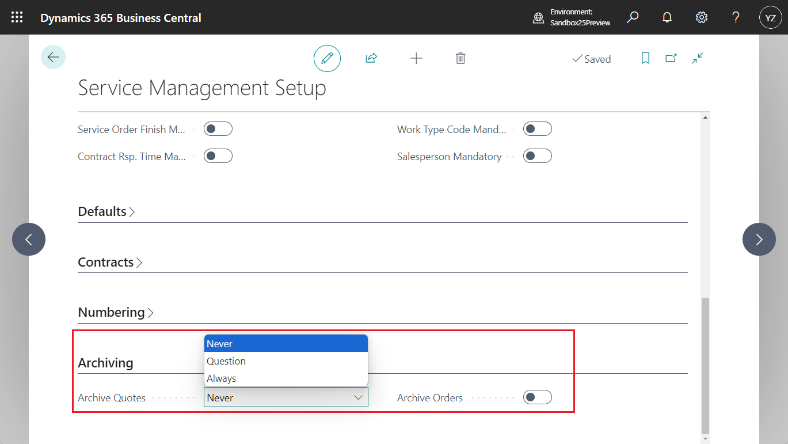
Task: Expand the Contracts section
Action: point(110,262)
